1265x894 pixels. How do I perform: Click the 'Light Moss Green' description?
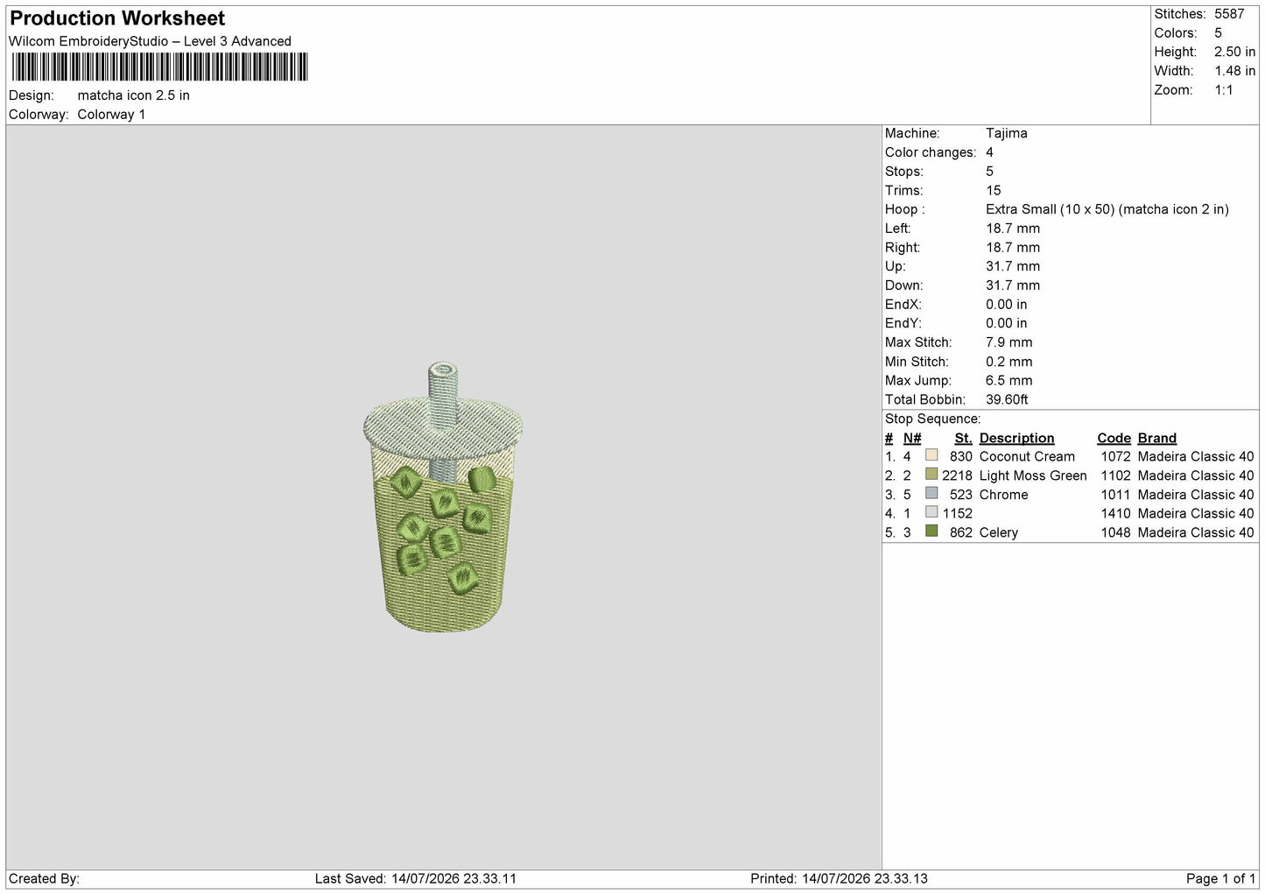pyautogui.click(x=1033, y=475)
